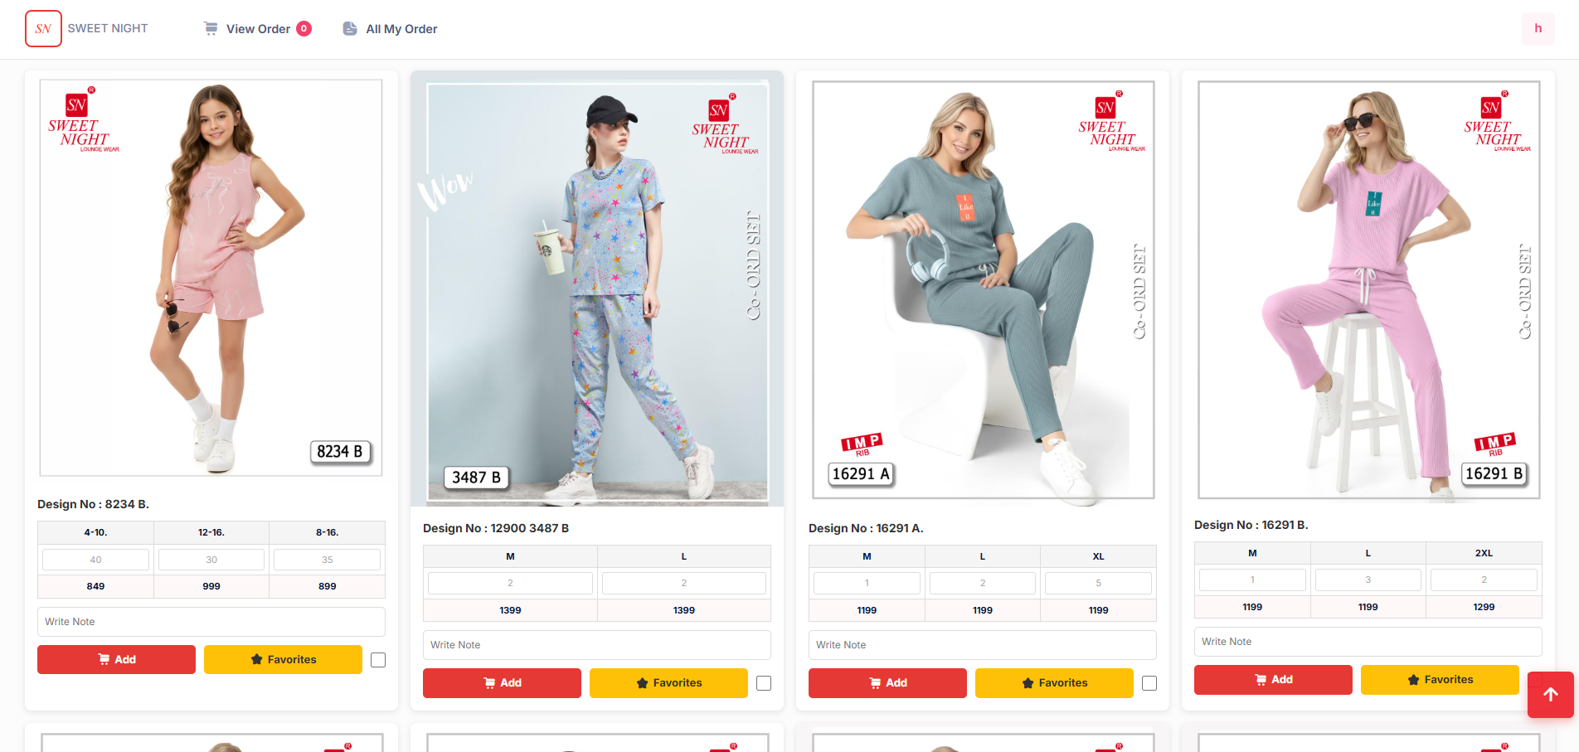Screen dimensions: 1579x752
Task: Tick the checkbox for design 8234 B
Action: coord(378,660)
